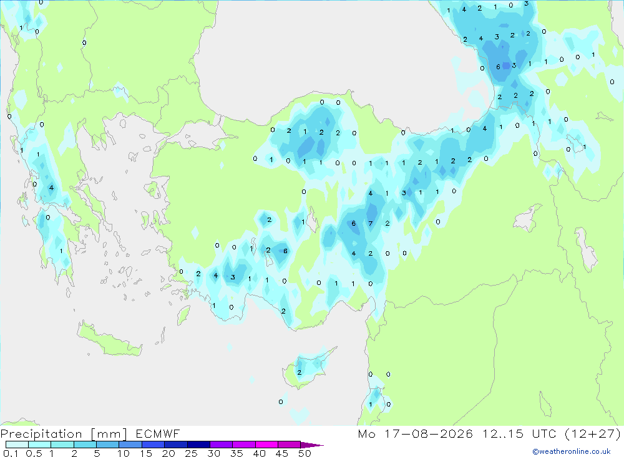Click the '50' legend tick label
The height and width of the screenshot is (457, 624).
coord(305,453)
